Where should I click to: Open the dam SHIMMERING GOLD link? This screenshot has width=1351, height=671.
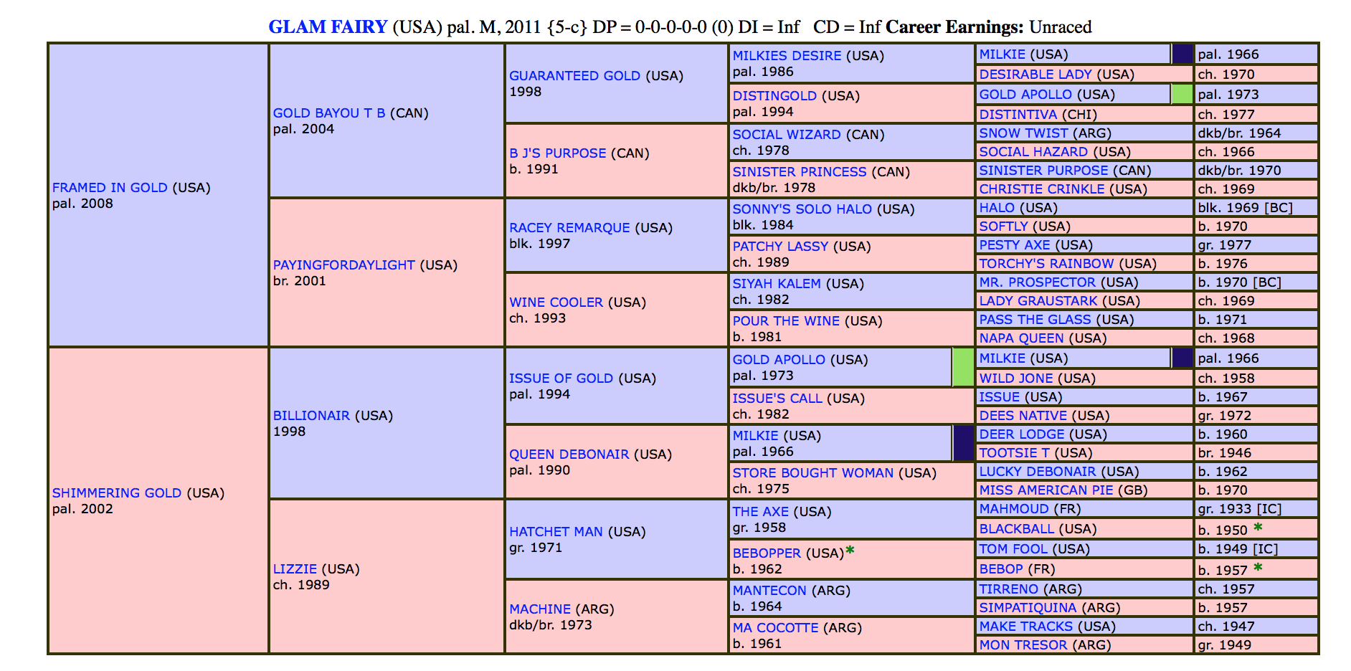pyautogui.click(x=116, y=493)
